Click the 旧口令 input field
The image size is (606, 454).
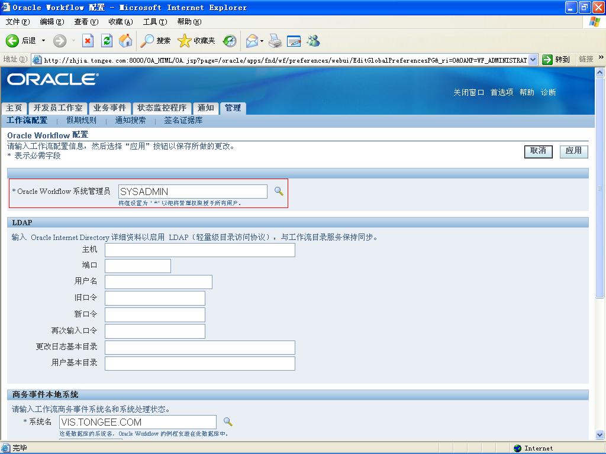pos(155,299)
